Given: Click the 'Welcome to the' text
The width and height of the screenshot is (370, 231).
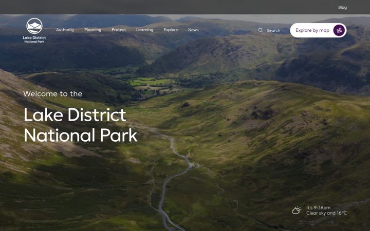Looking at the screenshot, I should click(x=53, y=93).
